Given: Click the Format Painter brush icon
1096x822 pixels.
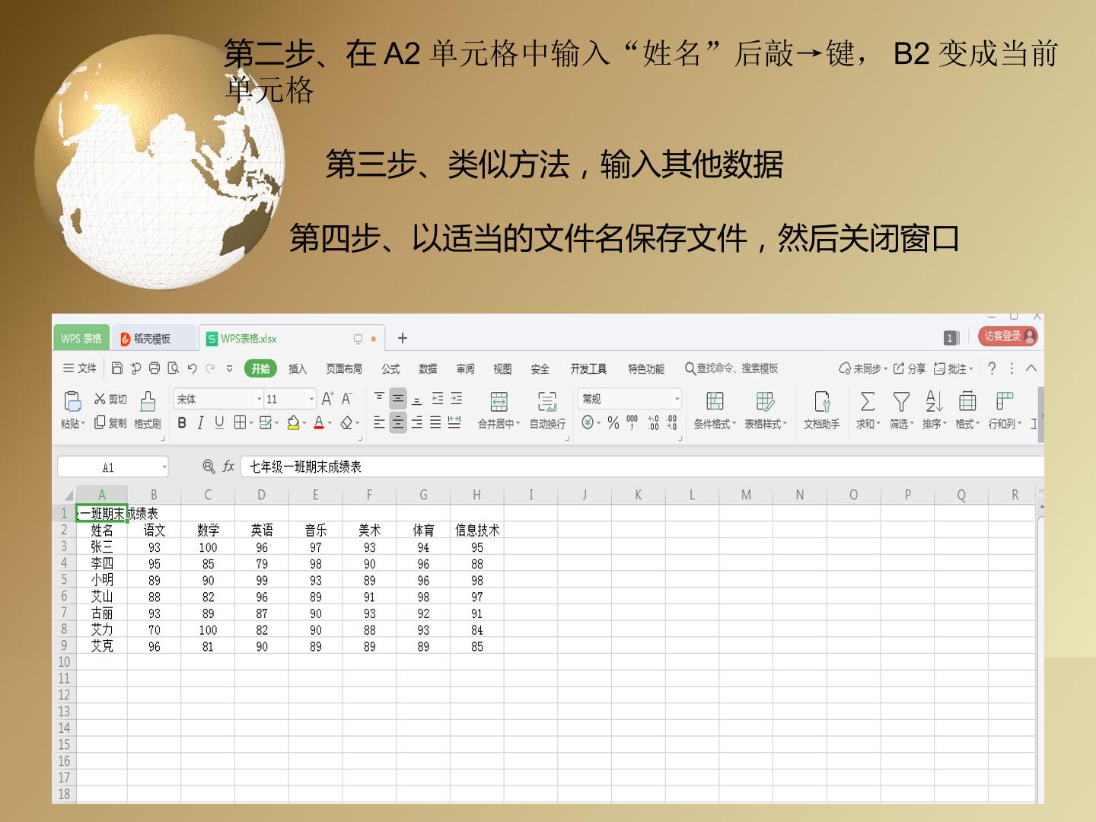Looking at the screenshot, I should pos(148,400).
